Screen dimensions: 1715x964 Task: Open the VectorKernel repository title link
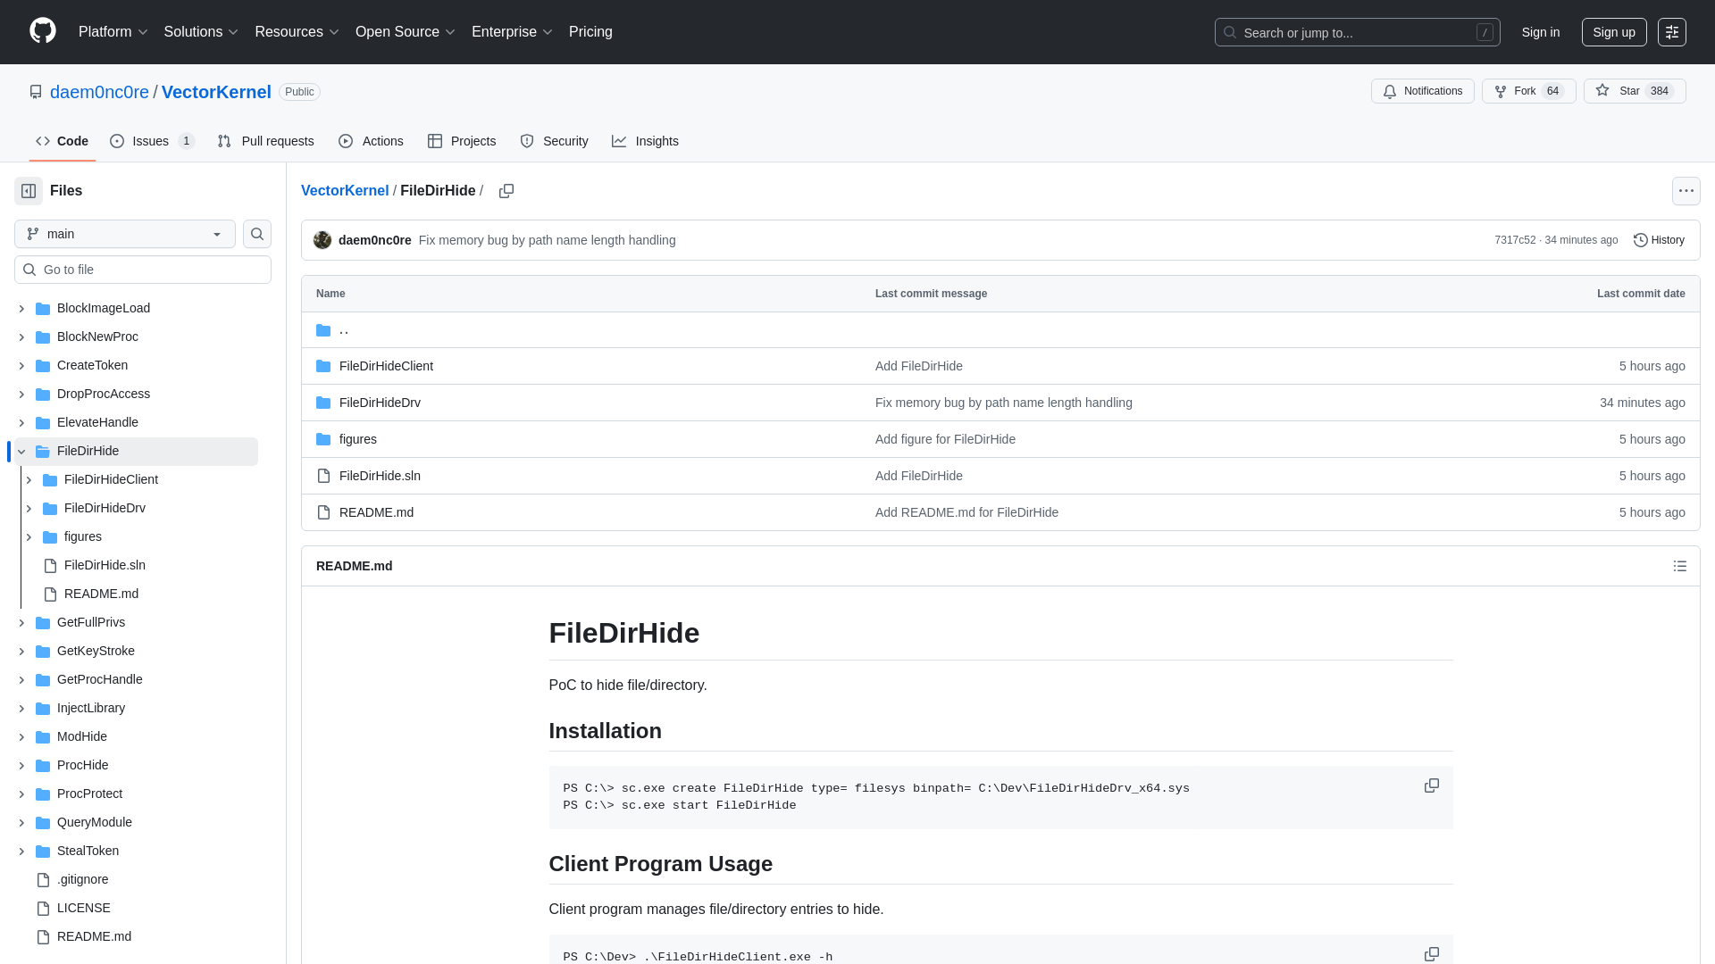[216, 92]
